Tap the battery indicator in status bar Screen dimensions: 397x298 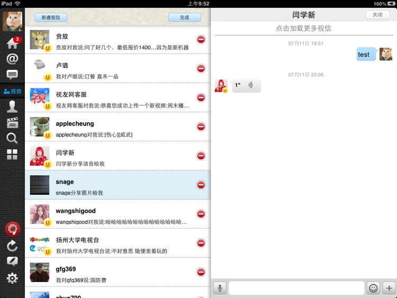pos(391,4)
